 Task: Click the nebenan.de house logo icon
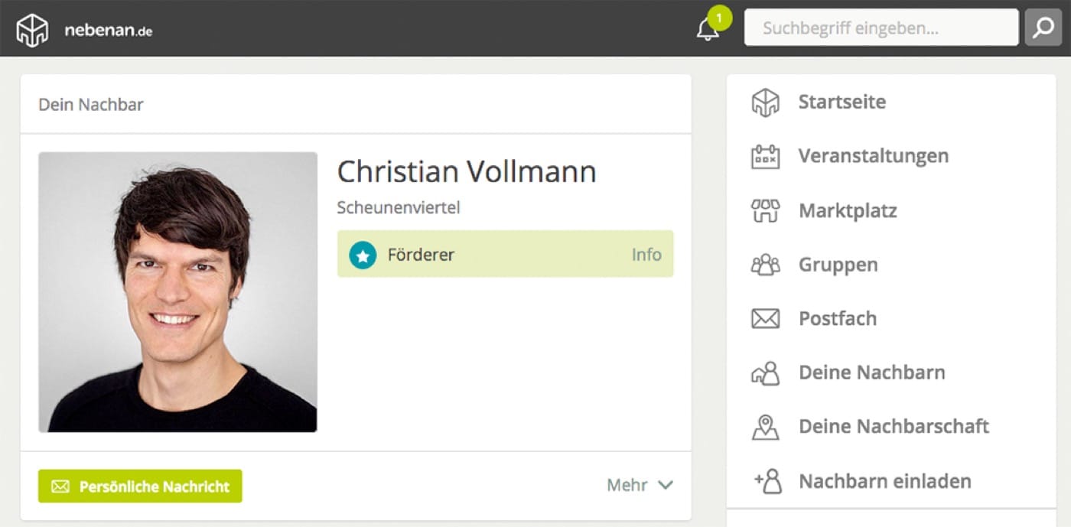coord(32,30)
